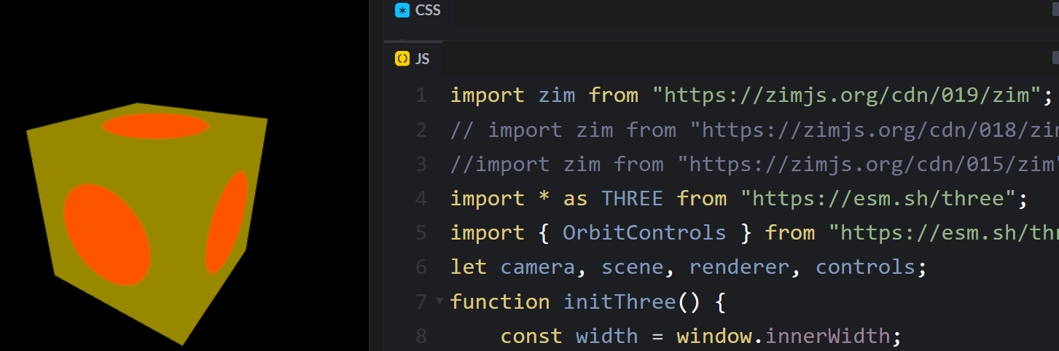The height and width of the screenshot is (351, 1059).
Task: Click the zimjs.org cdn/019 URL on line 1
Action: pos(853,95)
